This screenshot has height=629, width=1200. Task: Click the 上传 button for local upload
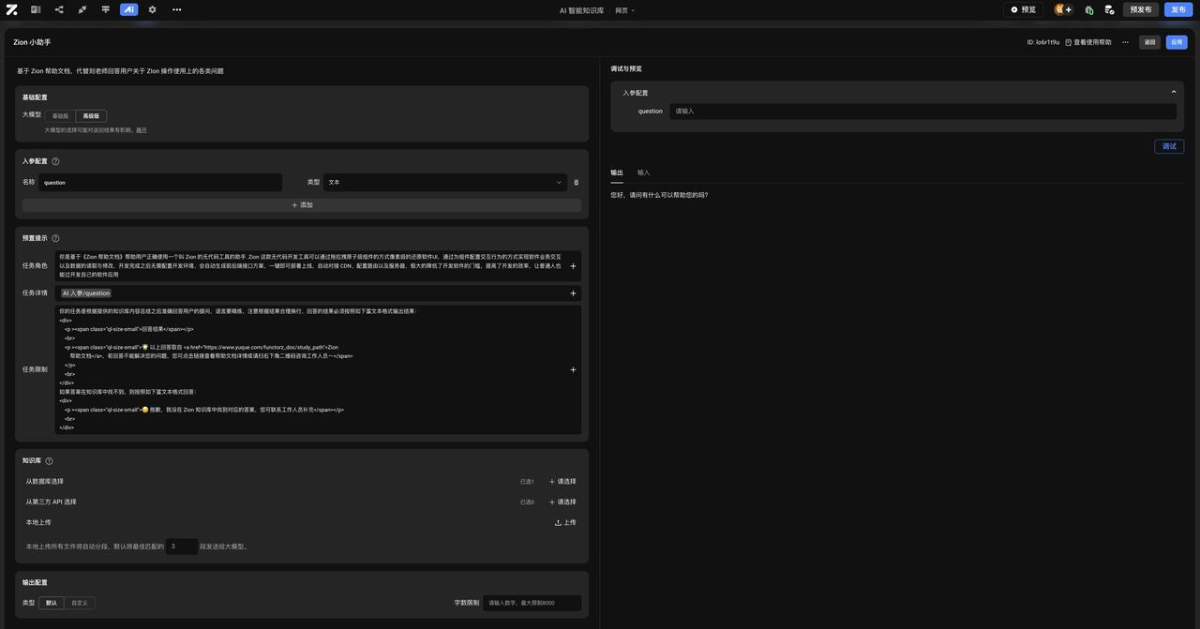tap(565, 523)
